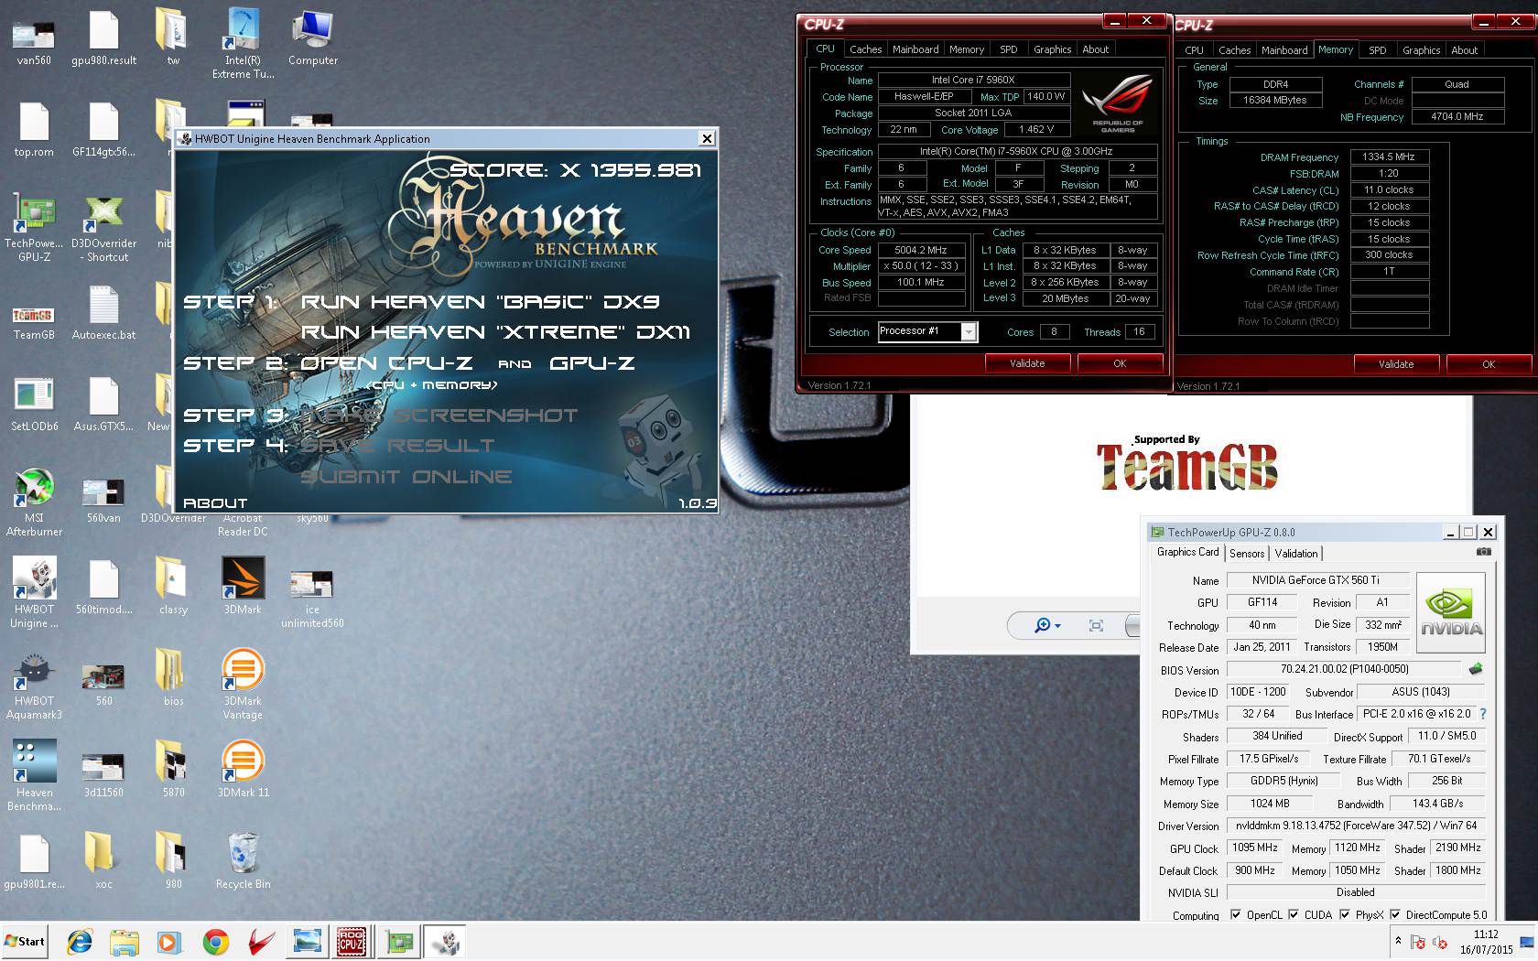Toggle the CUDA checkbox in GPU-Z
1538x961 pixels.
[x=1294, y=914]
